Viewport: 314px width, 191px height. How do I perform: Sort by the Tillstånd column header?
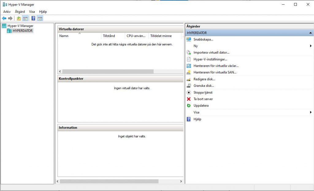click(113, 36)
